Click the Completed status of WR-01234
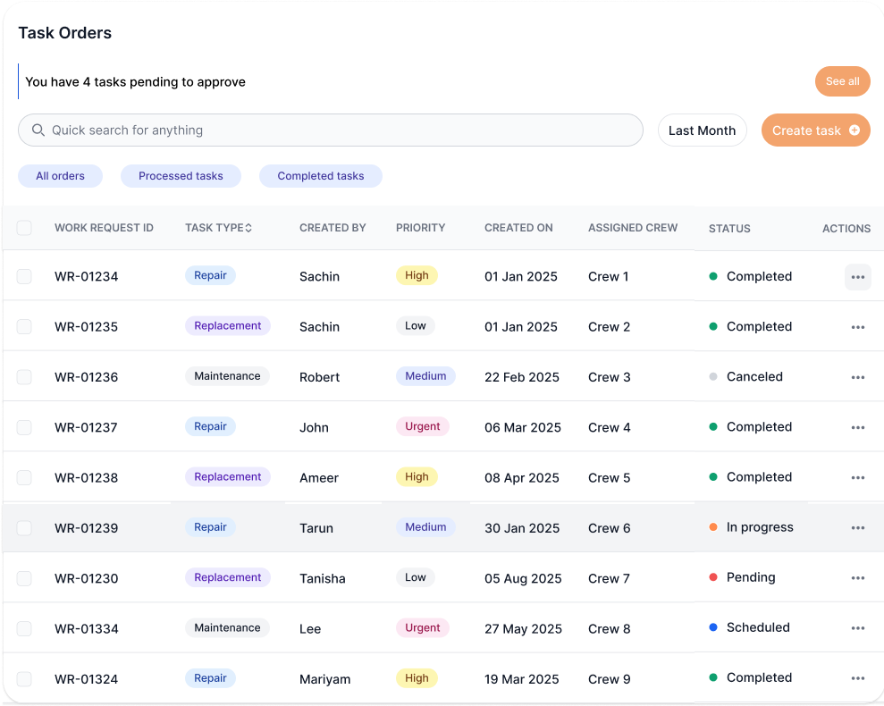 point(751,276)
